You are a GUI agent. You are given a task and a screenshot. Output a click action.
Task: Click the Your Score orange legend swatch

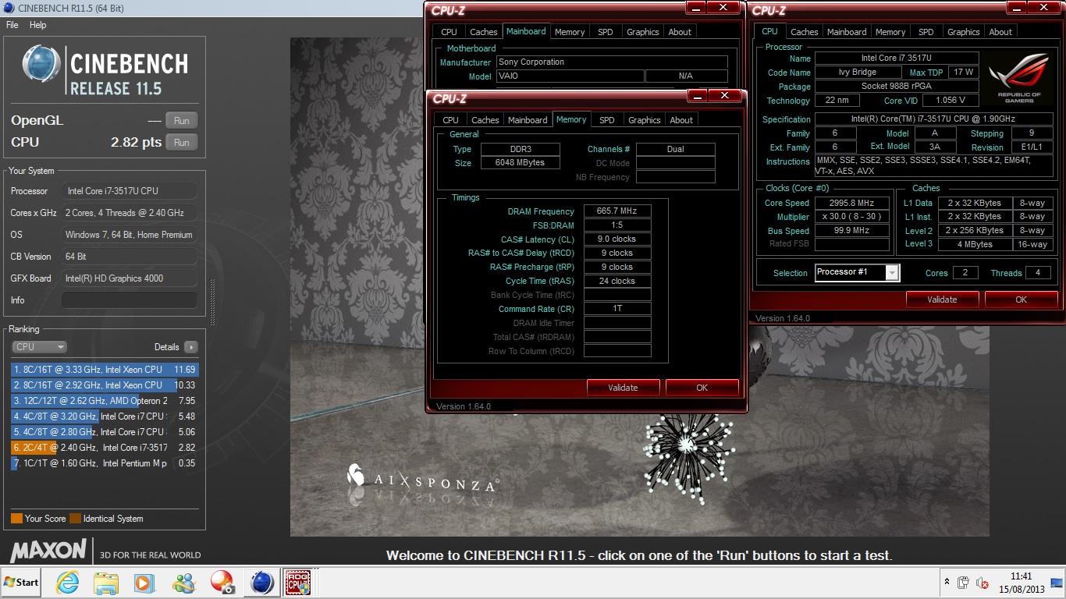click(16, 519)
